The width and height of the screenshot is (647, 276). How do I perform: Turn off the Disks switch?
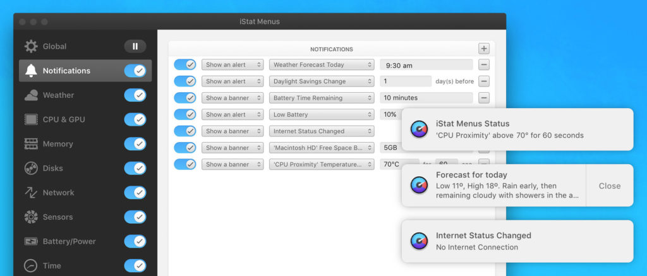(x=135, y=169)
